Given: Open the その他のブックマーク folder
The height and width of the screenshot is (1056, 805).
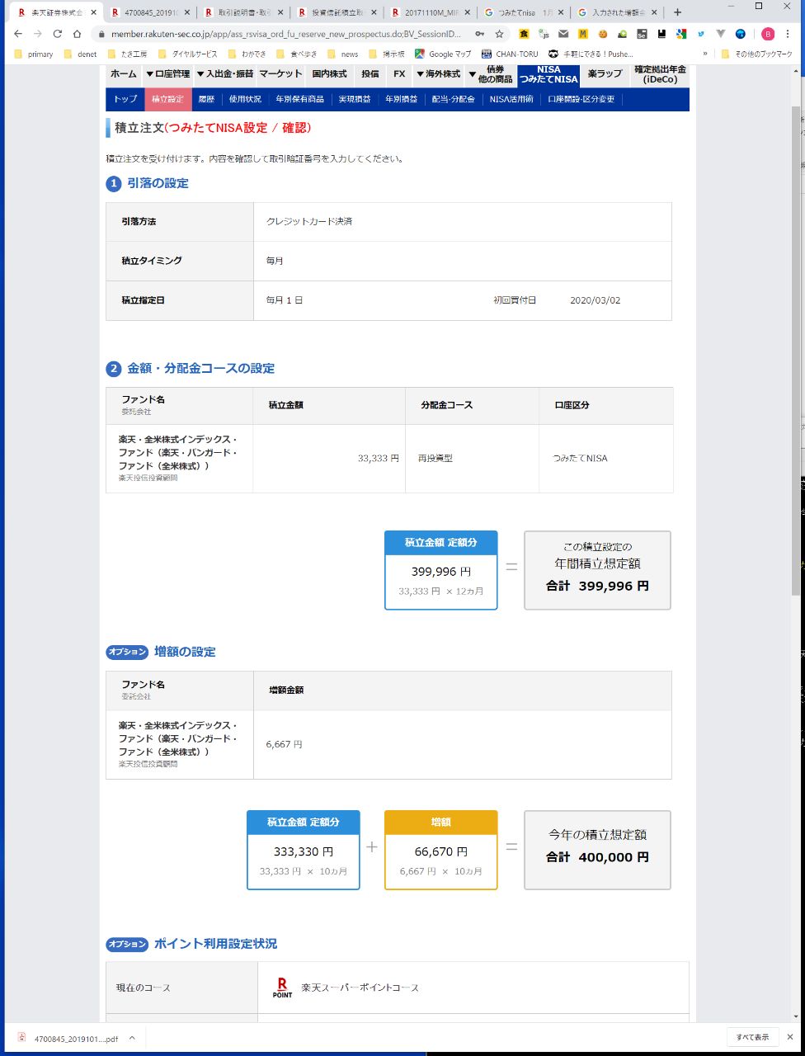Looking at the screenshot, I should (756, 54).
